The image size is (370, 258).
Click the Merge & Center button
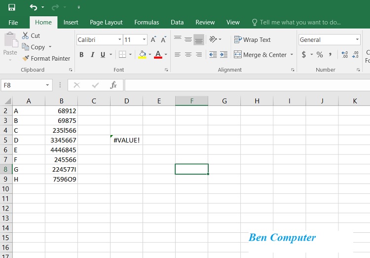[260, 54]
